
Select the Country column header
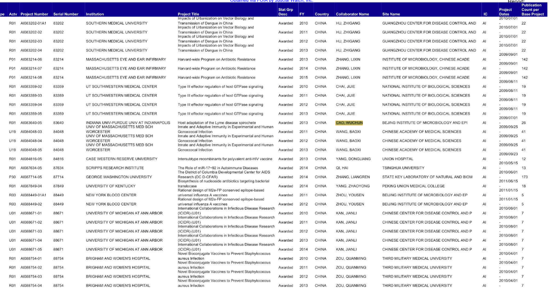pyautogui.click(x=322, y=14)
